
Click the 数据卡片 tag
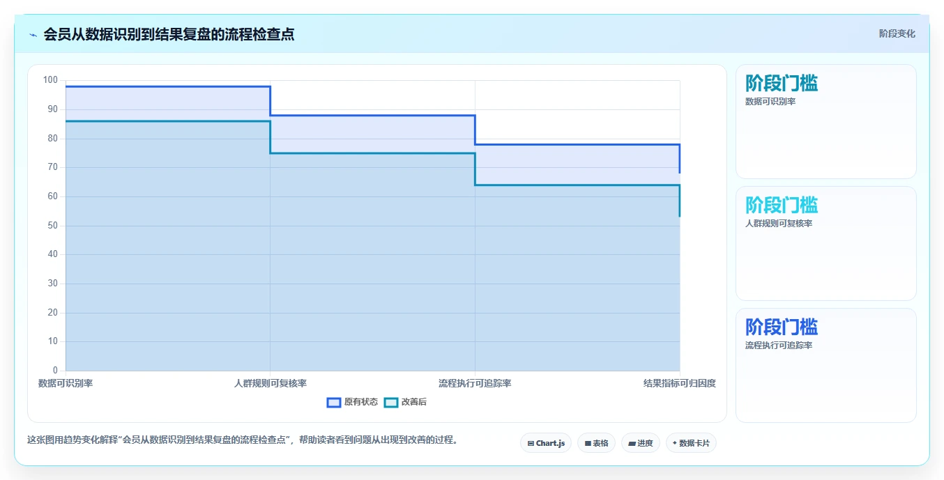click(x=691, y=443)
